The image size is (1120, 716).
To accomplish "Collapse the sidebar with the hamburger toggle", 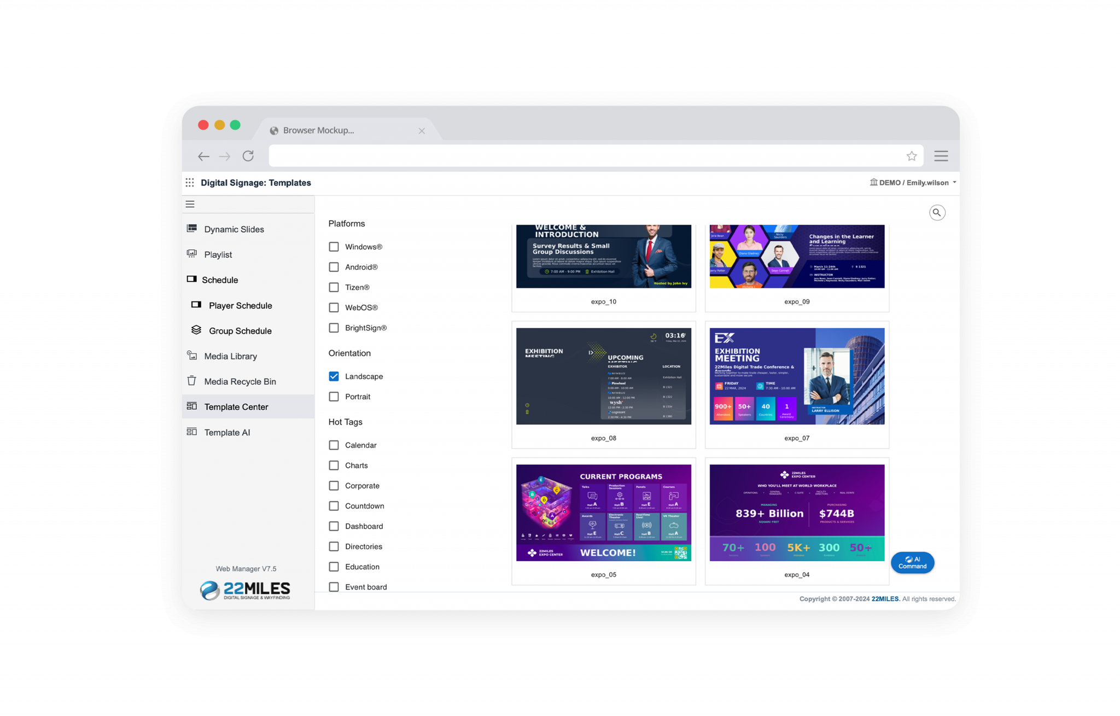I will coord(190,203).
